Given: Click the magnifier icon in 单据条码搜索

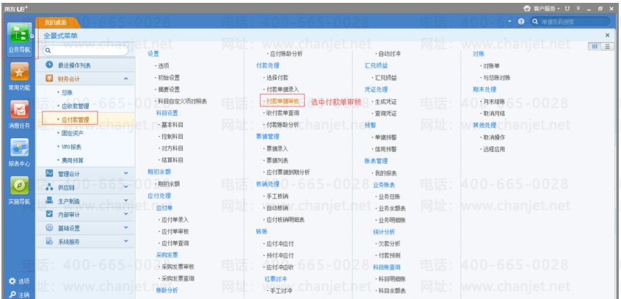Looking at the screenshot, I should point(535,22).
